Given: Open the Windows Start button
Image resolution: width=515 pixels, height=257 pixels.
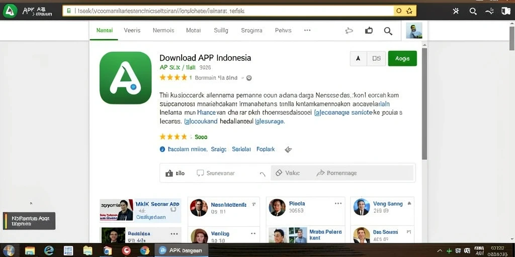Looking at the screenshot, I should coord(9,250).
